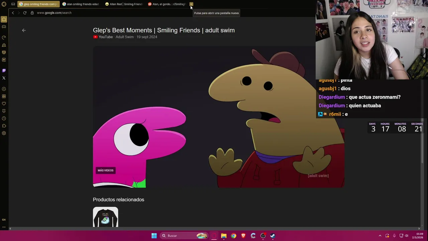Click the orange sync icon in system tray
428x241 pixels.
click(387, 236)
